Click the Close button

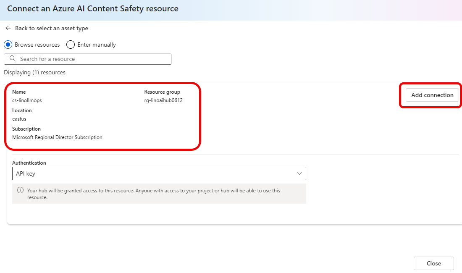(433, 263)
